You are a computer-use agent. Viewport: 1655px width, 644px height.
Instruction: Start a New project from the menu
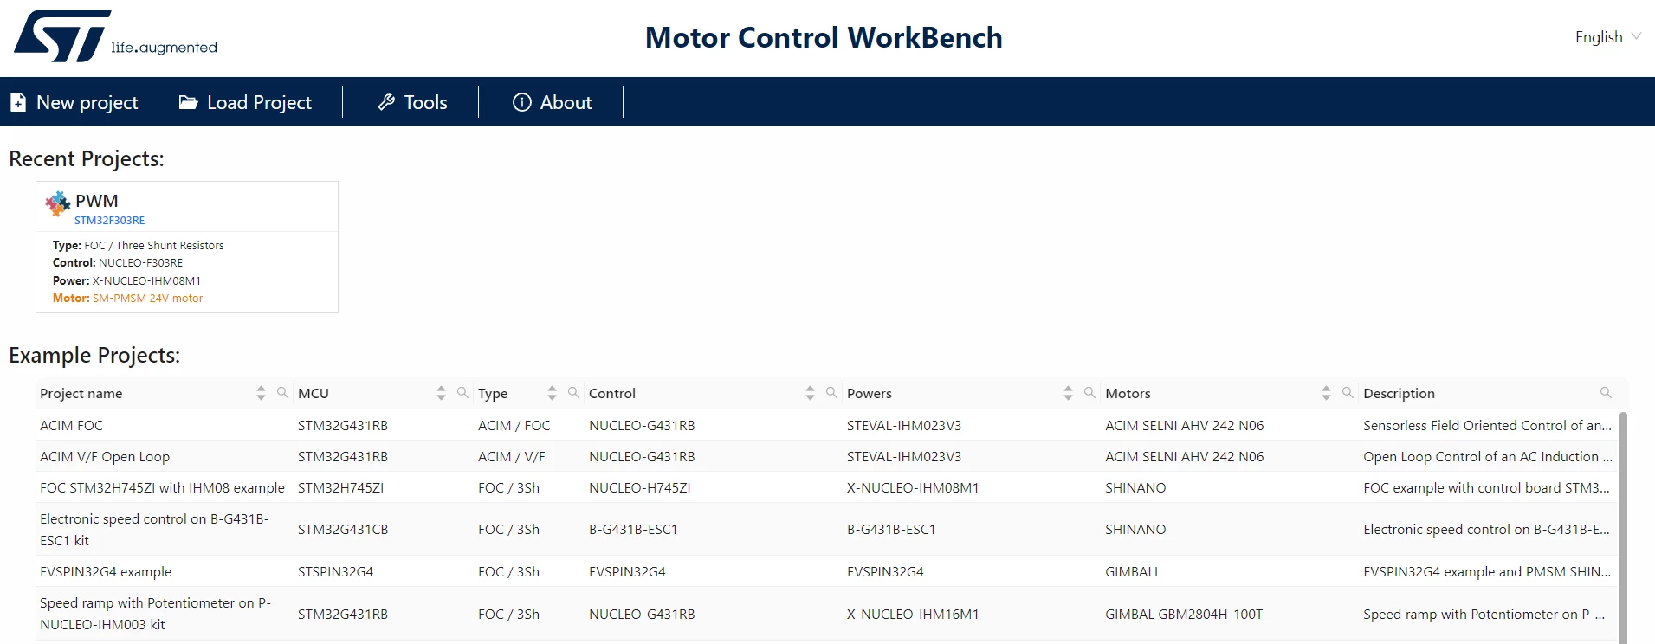(74, 102)
